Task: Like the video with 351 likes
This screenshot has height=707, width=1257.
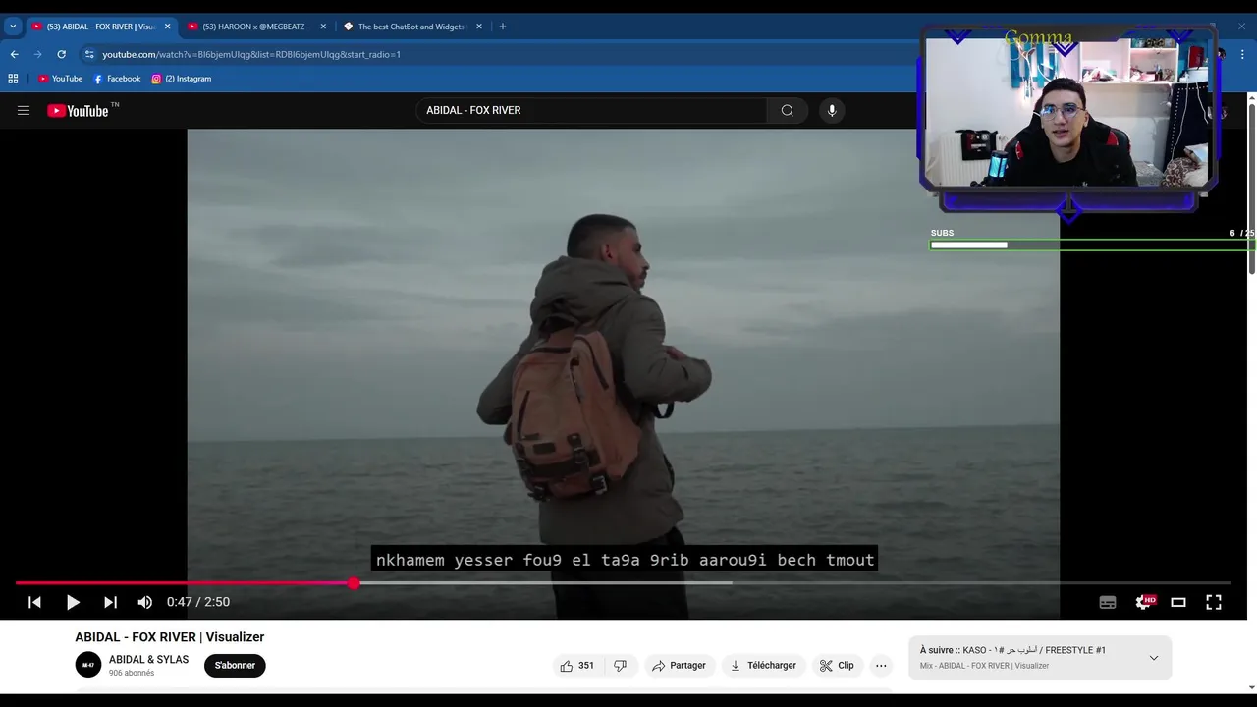Action: 577,666
